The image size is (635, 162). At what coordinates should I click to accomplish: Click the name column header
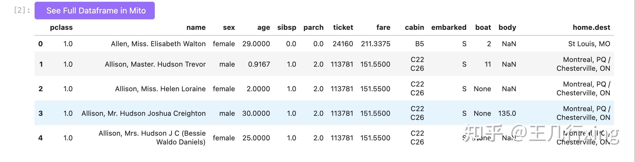click(x=196, y=27)
